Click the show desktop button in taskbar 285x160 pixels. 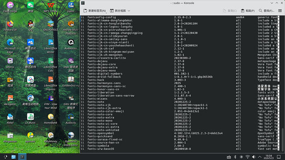tap(279, 157)
